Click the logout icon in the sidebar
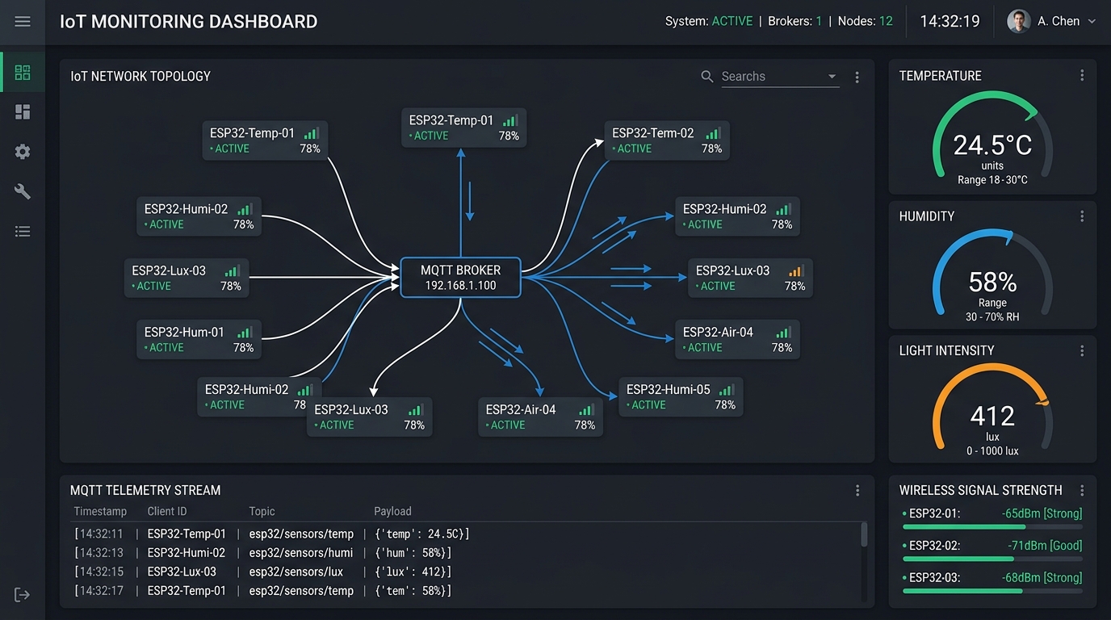 tap(23, 595)
